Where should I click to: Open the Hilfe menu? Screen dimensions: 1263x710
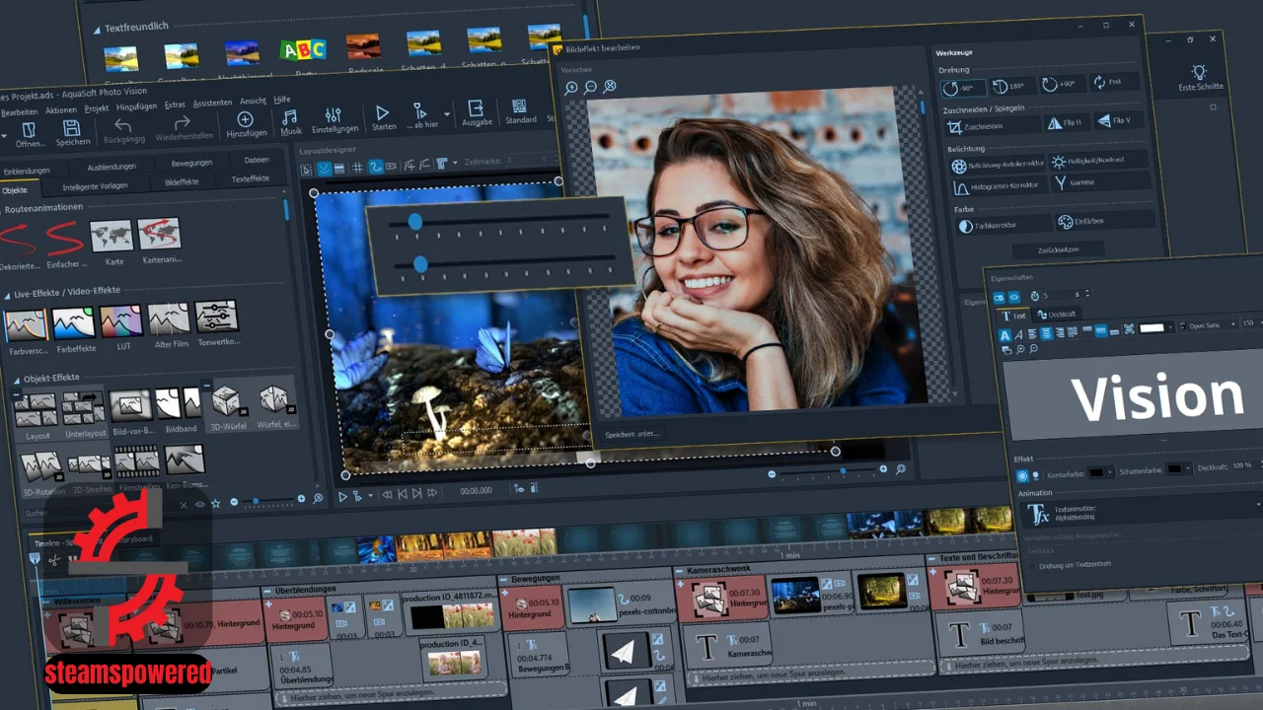pyautogui.click(x=282, y=100)
